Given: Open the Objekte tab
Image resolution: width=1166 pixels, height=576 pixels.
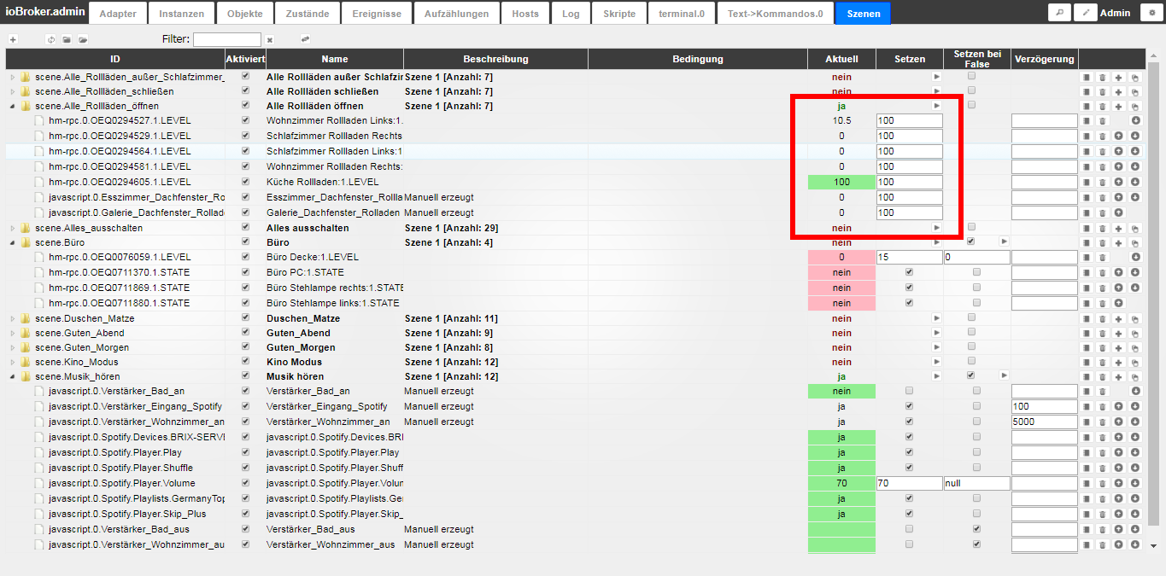Looking at the screenshot, I should click(245, 14).
